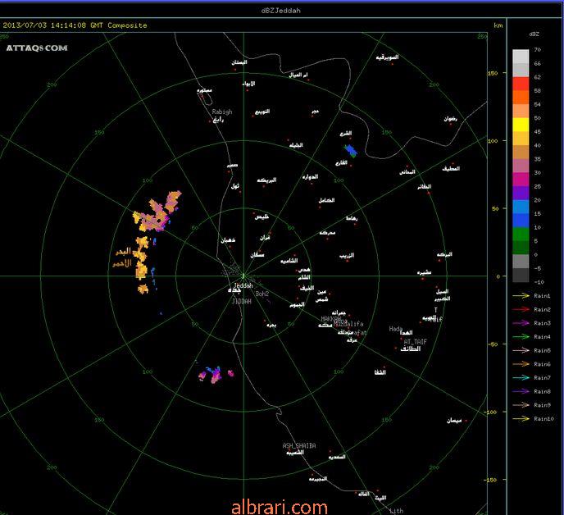Click the MAKKAH map label
This screenshot has height=515, width=564.
331,319
